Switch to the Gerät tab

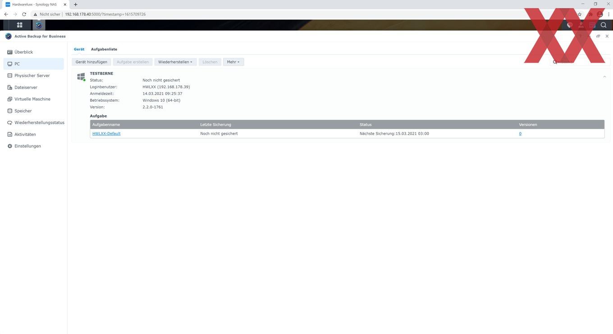(x=79, y=49)
